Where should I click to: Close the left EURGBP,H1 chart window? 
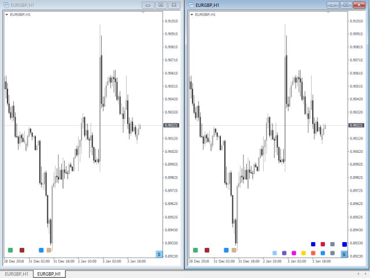click(174, 5)
